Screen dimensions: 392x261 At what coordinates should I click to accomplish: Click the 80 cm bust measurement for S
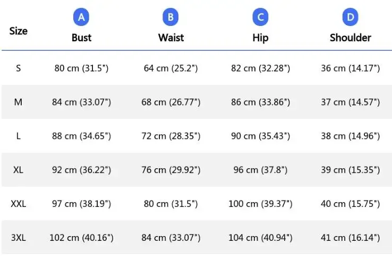[x=81, y=68]
